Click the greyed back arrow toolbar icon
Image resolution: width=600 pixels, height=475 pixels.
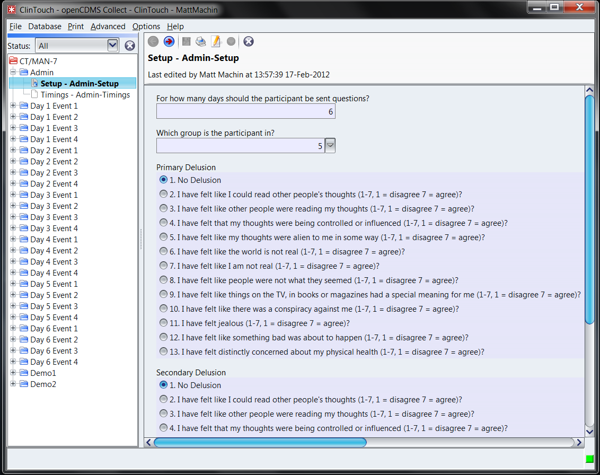click(x=153, y=41)
